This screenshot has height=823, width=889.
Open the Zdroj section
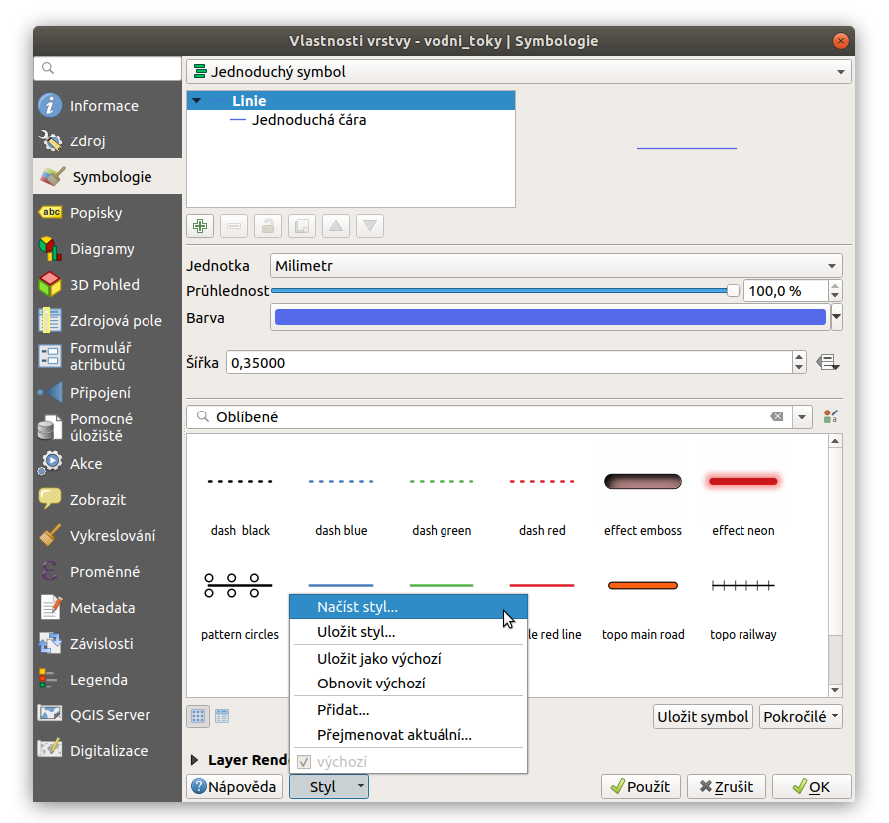108,141
